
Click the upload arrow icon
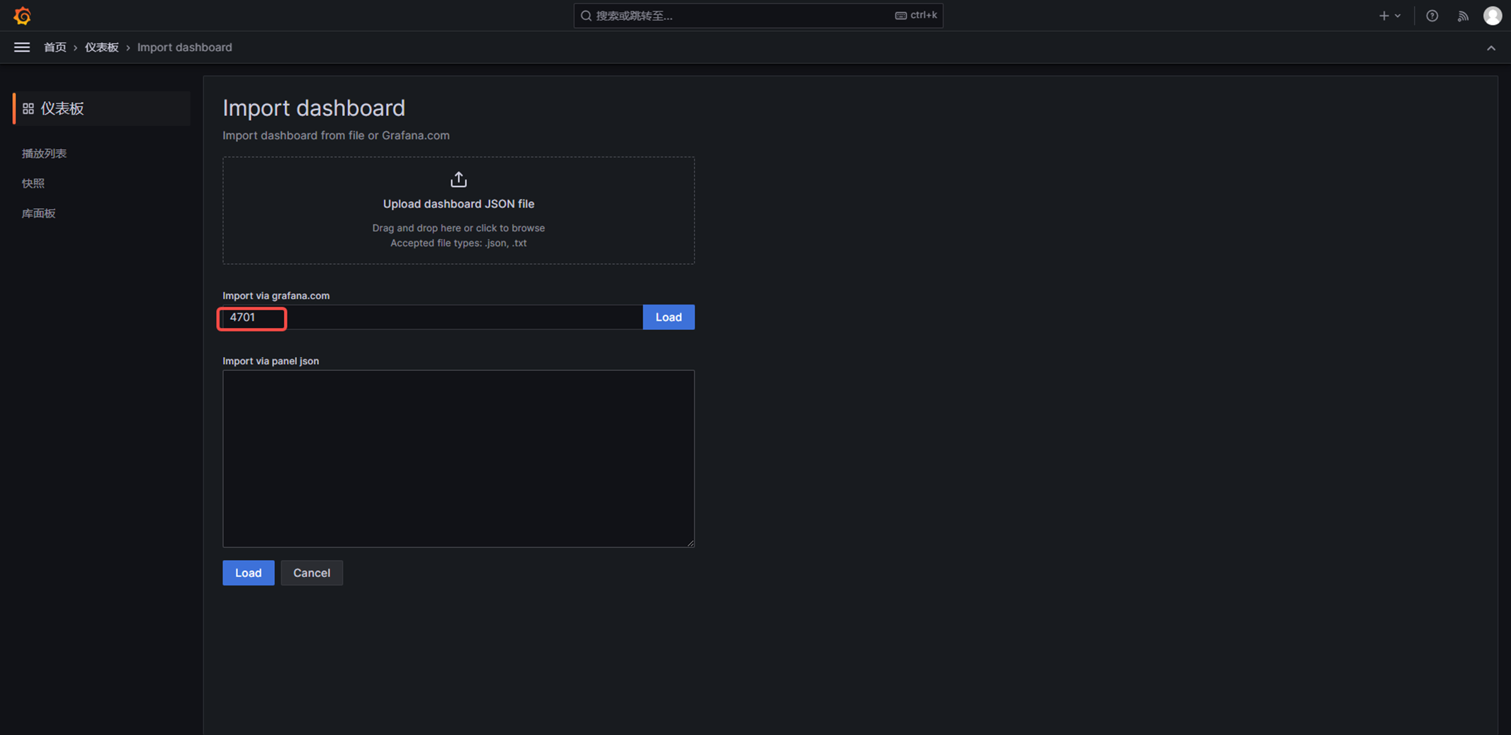tap(458, 180)
